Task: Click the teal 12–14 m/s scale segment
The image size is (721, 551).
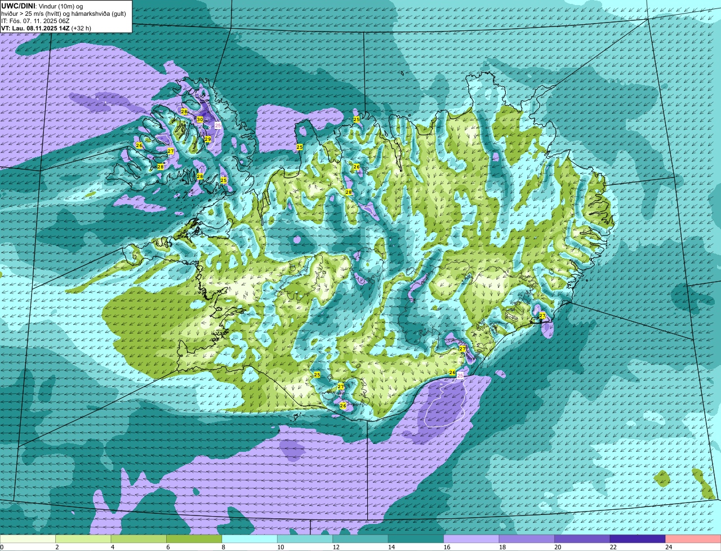Action: (360, 539)
